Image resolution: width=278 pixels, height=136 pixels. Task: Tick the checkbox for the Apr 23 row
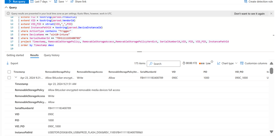[9, 78]
